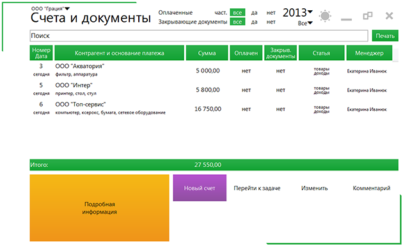403x246 pixels.
Task: Sort by Номер Дата column header
Action: (x=41, y=53)
